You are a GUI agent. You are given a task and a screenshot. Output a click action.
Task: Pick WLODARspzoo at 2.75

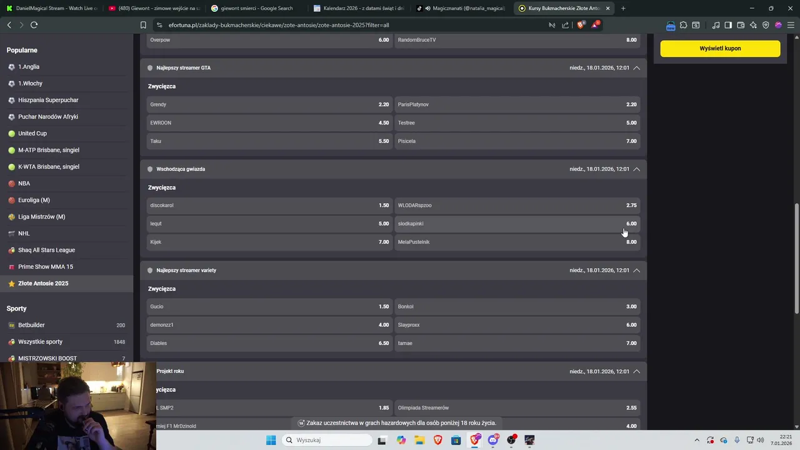[517, 205]
